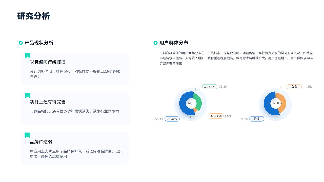Switch to the 产品现状分析 section
324x182 pixels.
36,43
